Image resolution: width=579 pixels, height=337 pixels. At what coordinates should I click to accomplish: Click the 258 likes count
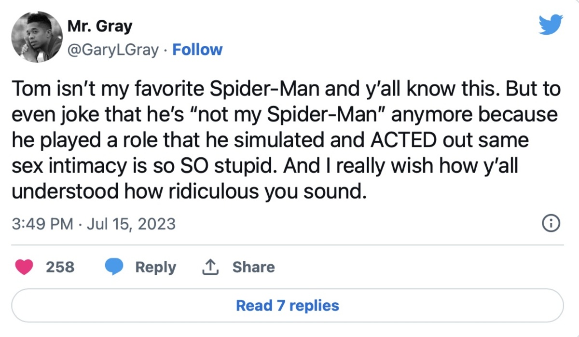tap(60, 267)
